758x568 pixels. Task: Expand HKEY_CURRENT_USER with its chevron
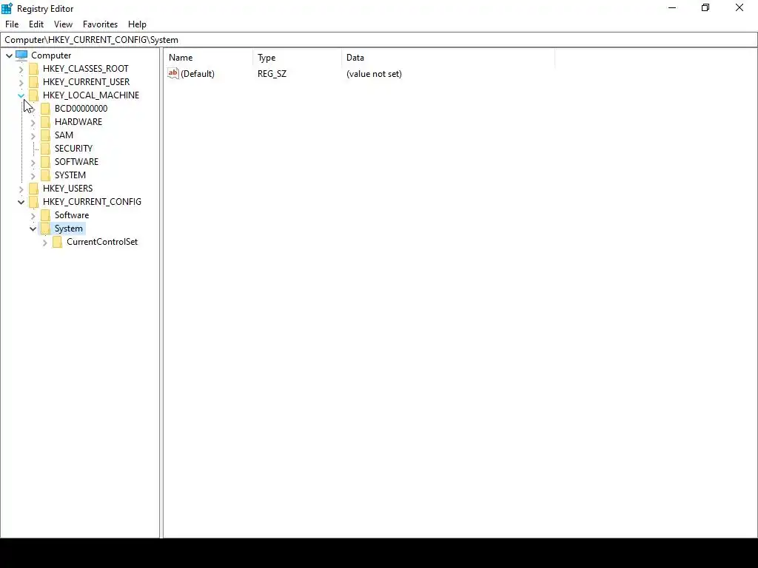[x=21, y=83]
